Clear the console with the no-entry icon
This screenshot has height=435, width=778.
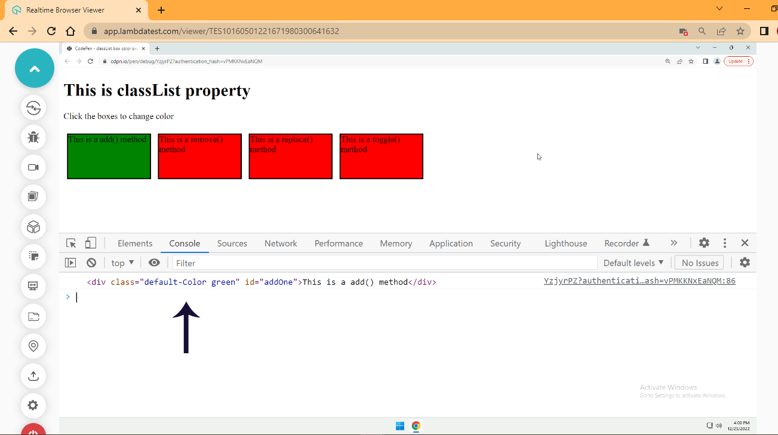(x=91, y=263)
